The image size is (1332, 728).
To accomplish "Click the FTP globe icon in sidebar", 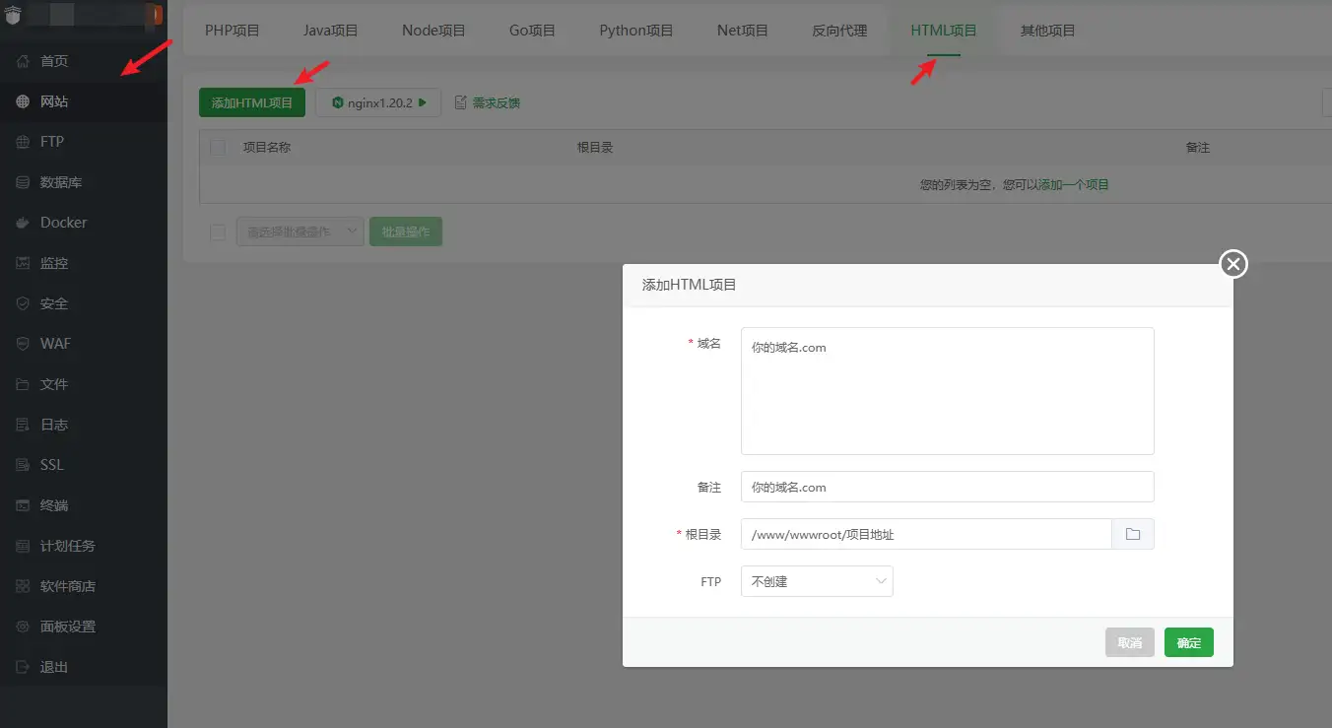I will (23, 142).
